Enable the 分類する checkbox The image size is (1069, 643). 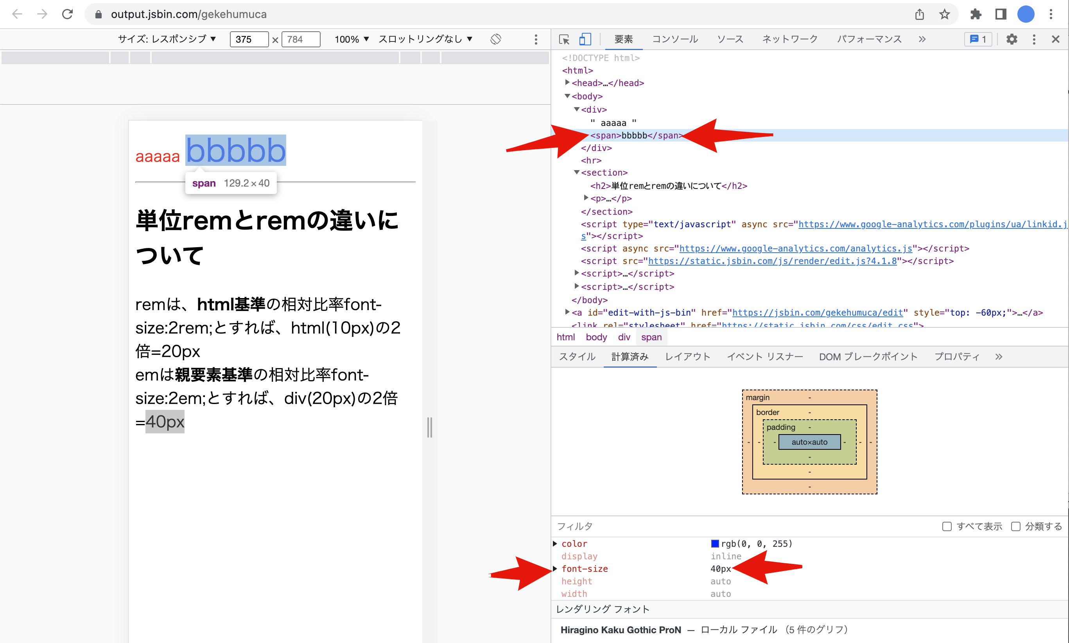click(x=1016, y=526)
